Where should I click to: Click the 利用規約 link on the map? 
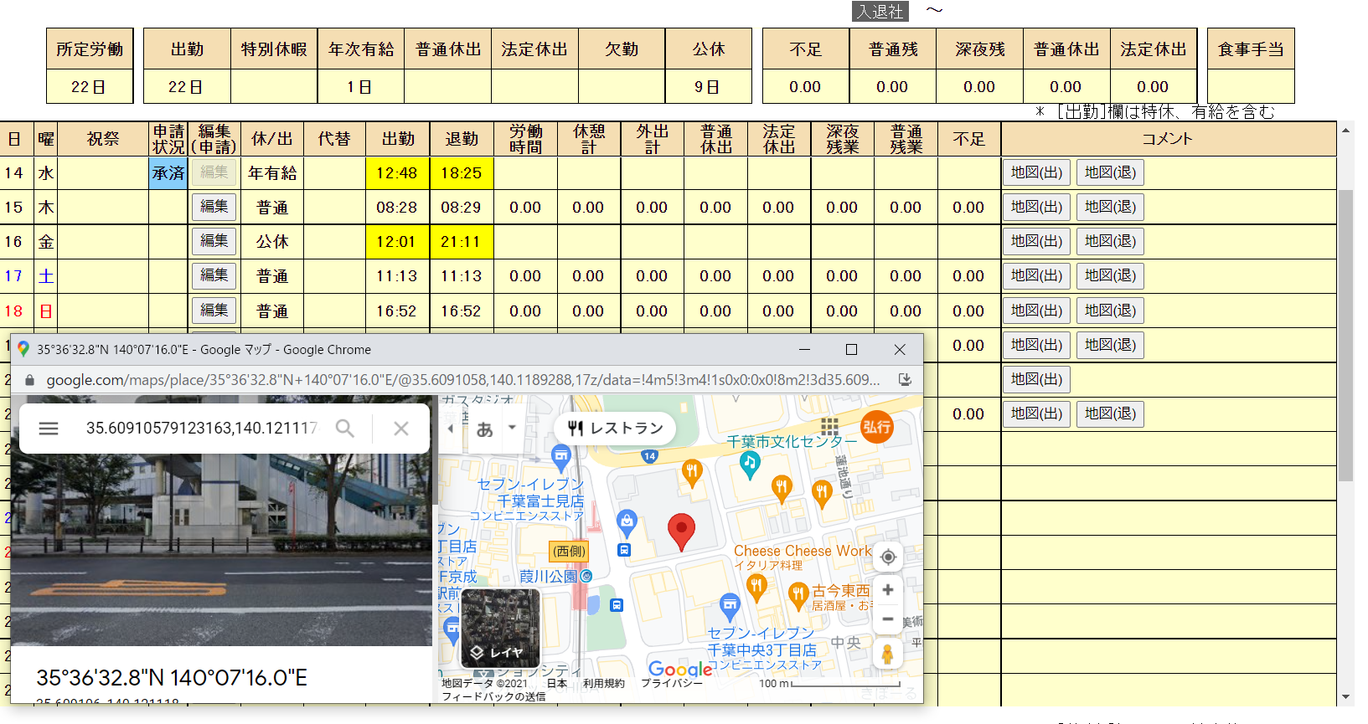(x=604, y=684)
